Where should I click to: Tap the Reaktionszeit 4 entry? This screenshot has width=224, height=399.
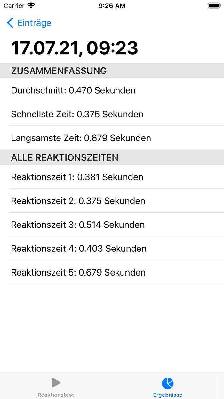point(79,248)
